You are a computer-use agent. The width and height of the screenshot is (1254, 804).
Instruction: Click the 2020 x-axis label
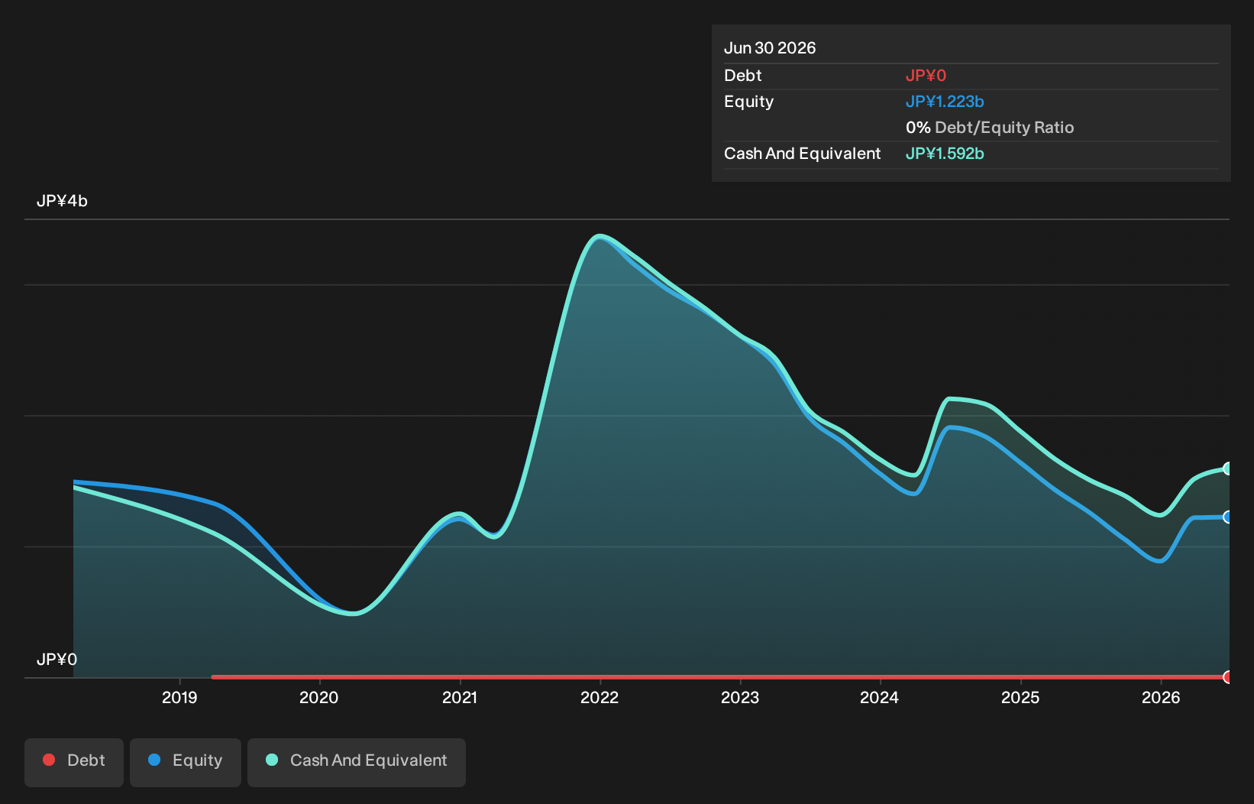[x=319, y=698]
